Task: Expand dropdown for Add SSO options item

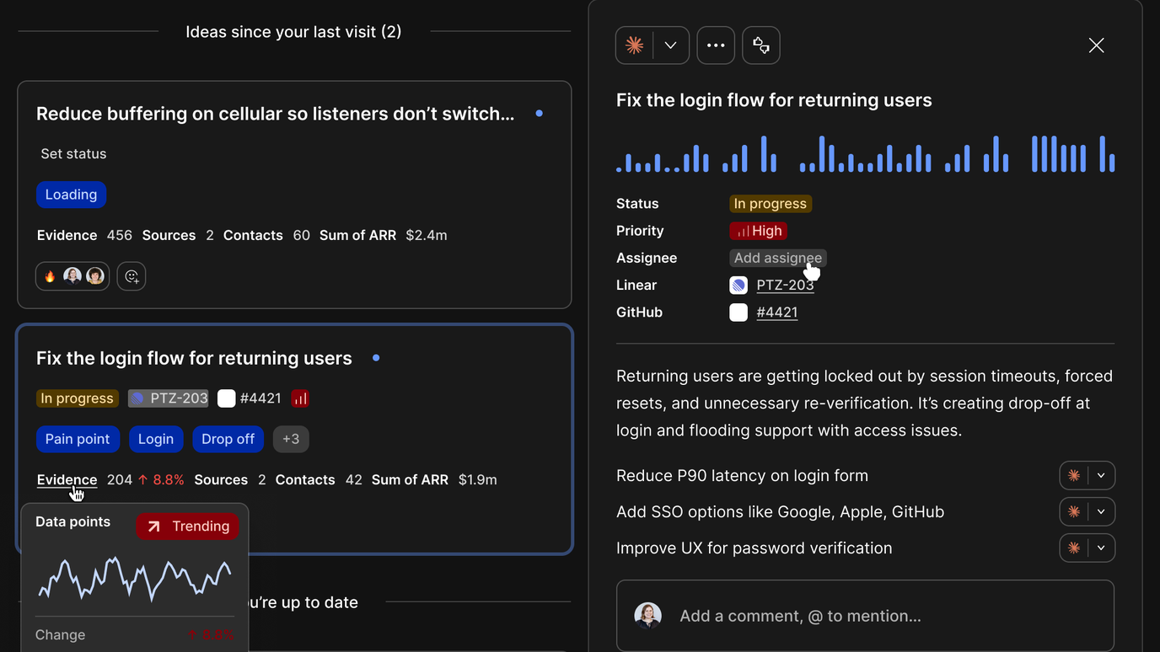Action: [x=1101, y=512]
